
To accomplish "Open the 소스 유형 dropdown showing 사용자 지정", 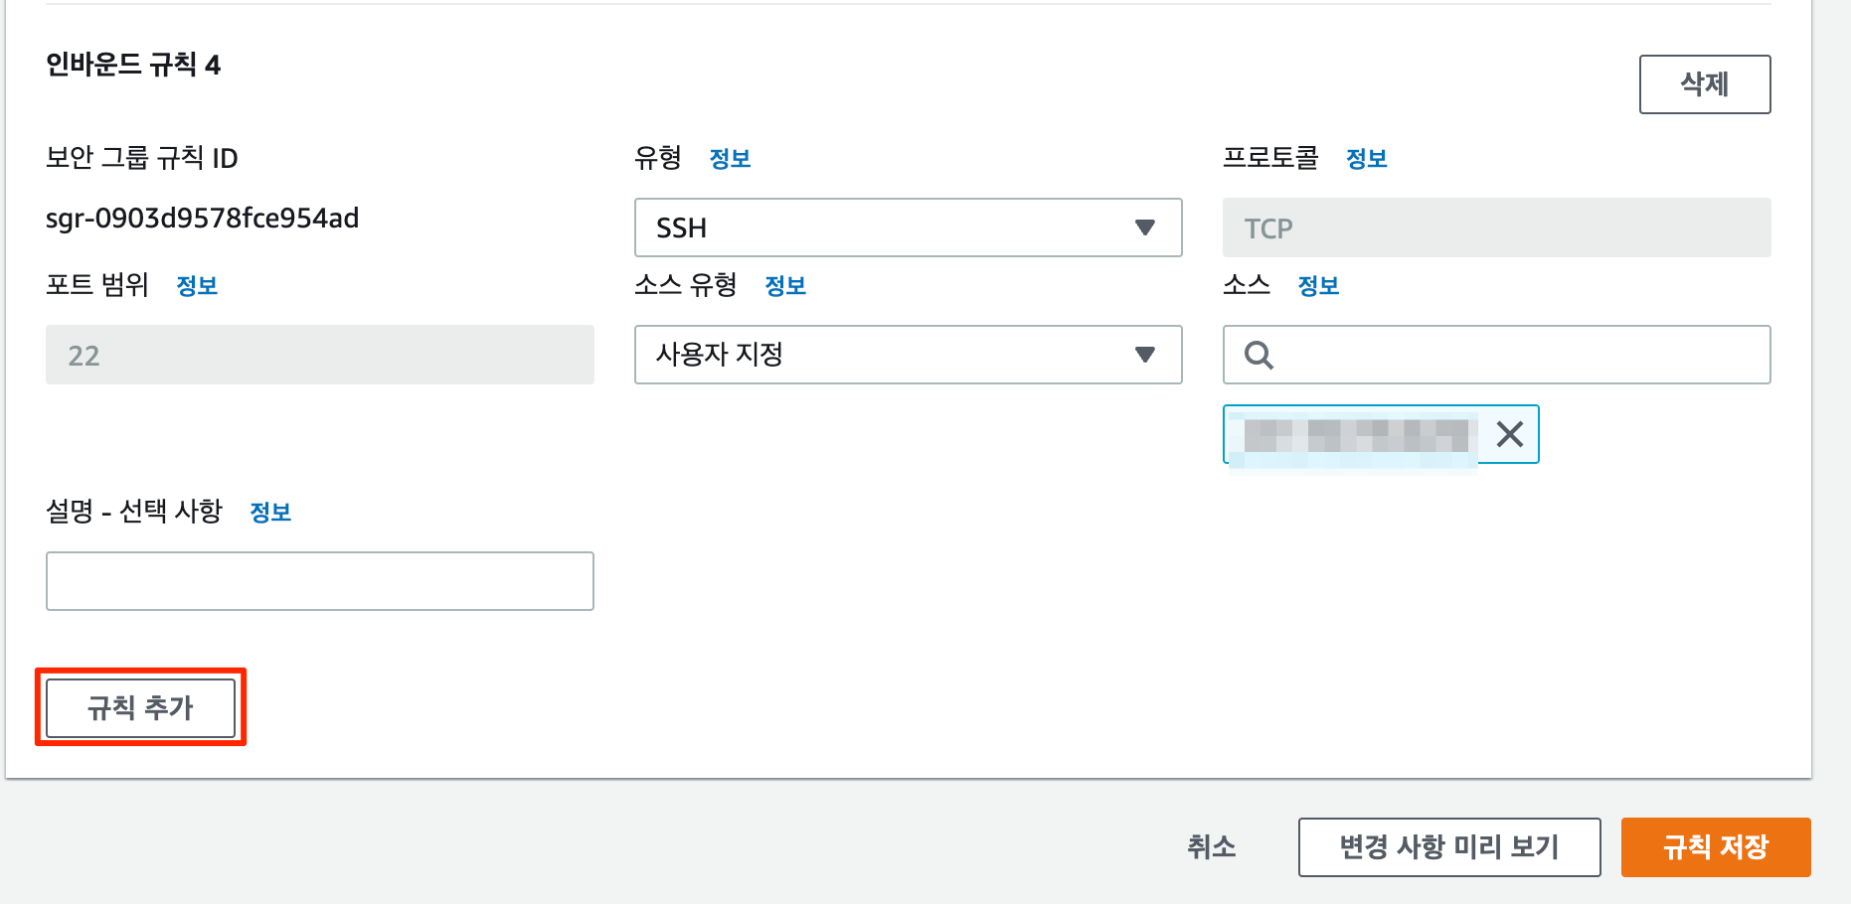I will 908,355.
